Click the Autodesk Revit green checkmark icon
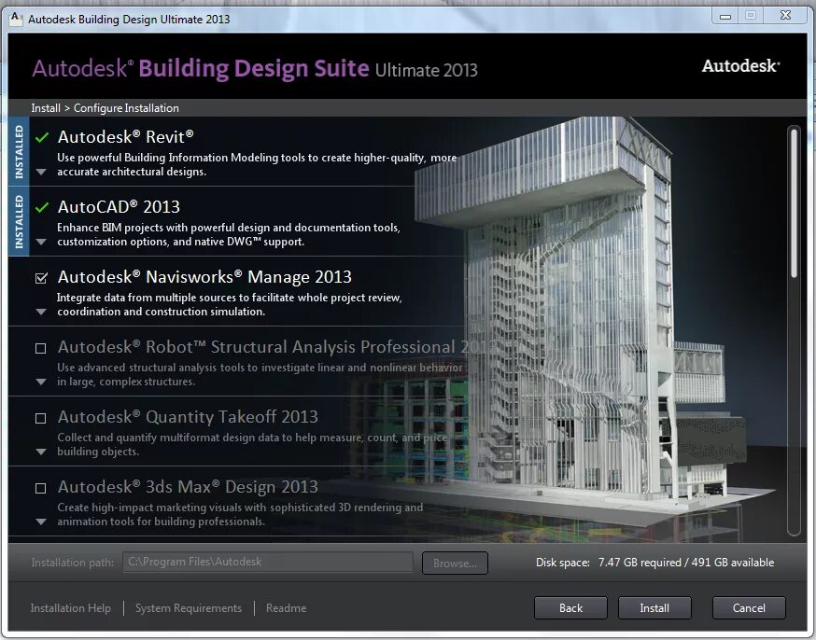Image resolution: width=816 pixels, height=640 pixels. [x=42, y=137]
